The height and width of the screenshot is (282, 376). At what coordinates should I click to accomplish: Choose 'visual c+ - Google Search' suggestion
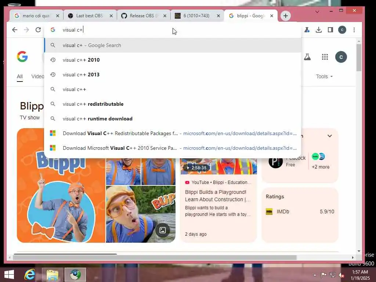[173, 45]
